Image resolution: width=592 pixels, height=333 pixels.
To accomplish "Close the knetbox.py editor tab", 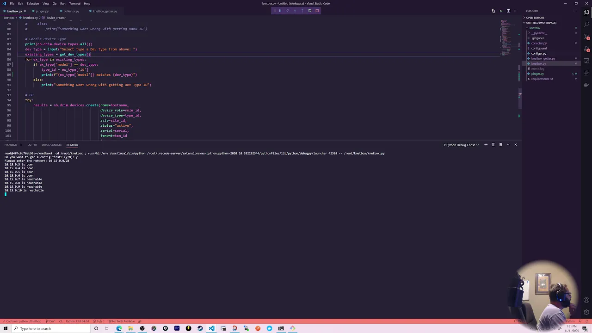I will (25, 11).
